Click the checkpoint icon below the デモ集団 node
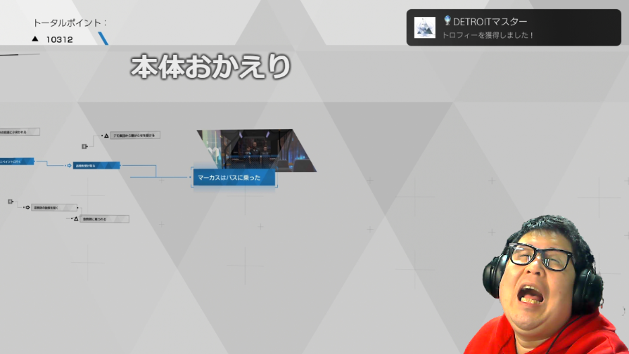The width and height of the screenshot is (629, 354). click(x=84, y=147)
